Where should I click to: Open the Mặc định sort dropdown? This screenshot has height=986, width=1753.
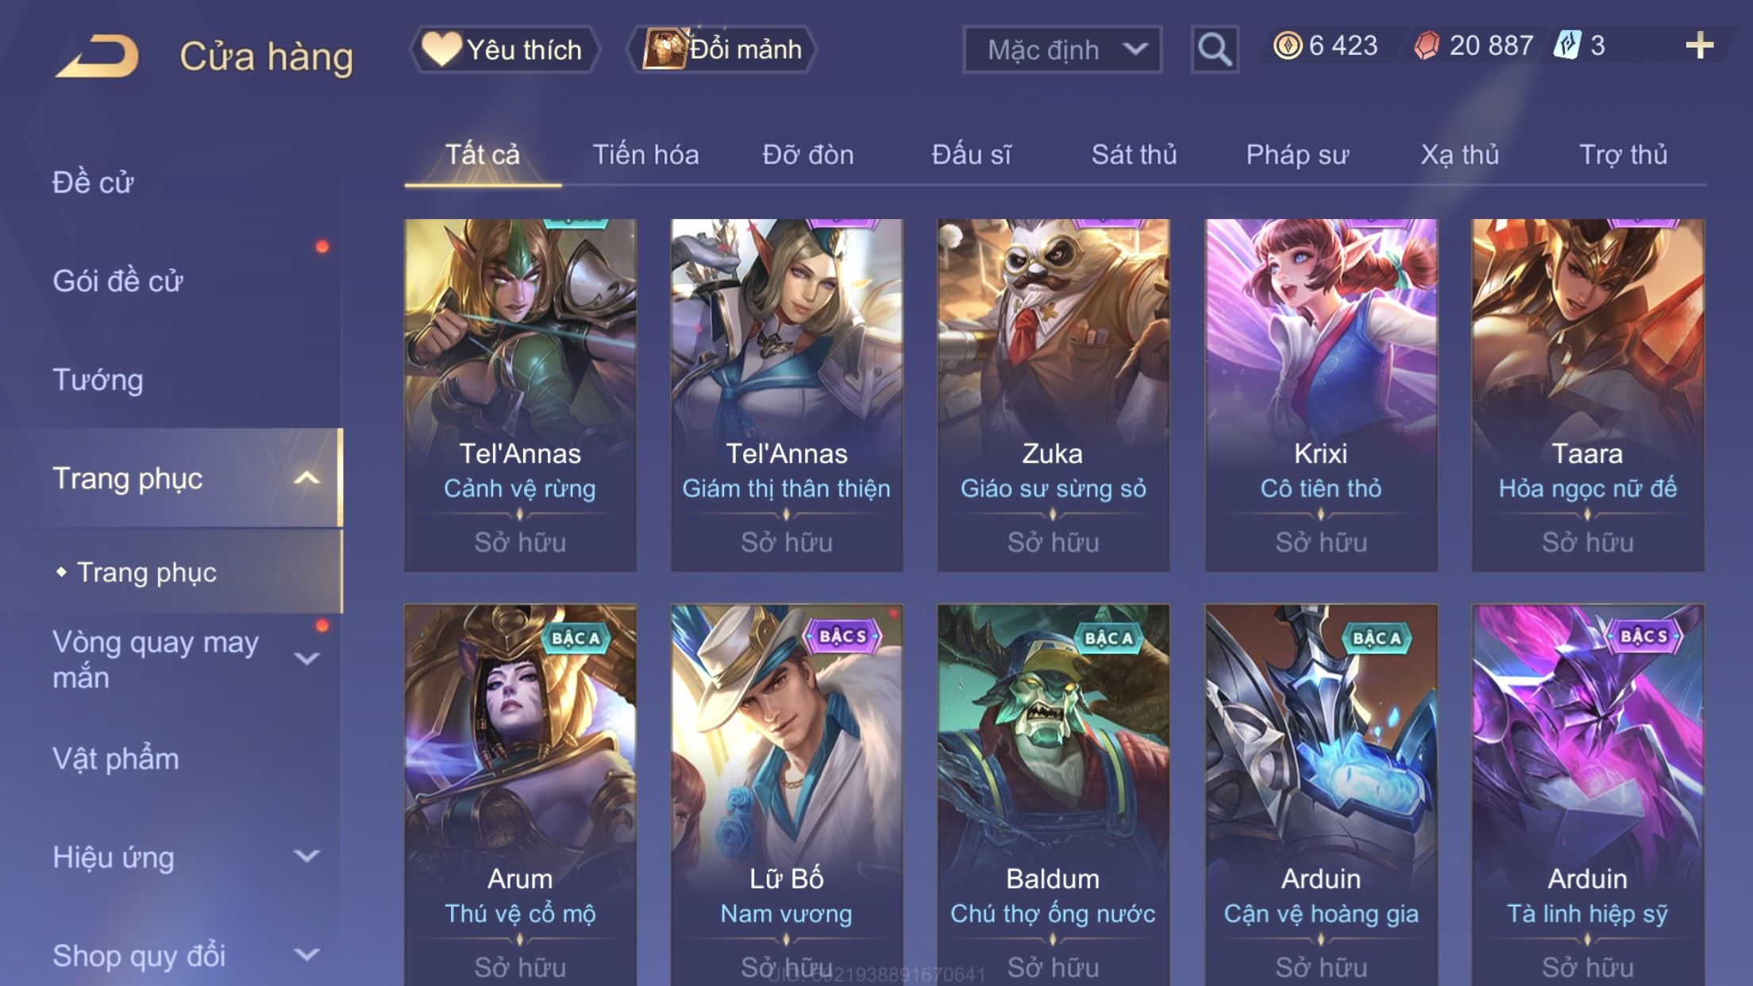(1062, 50)
